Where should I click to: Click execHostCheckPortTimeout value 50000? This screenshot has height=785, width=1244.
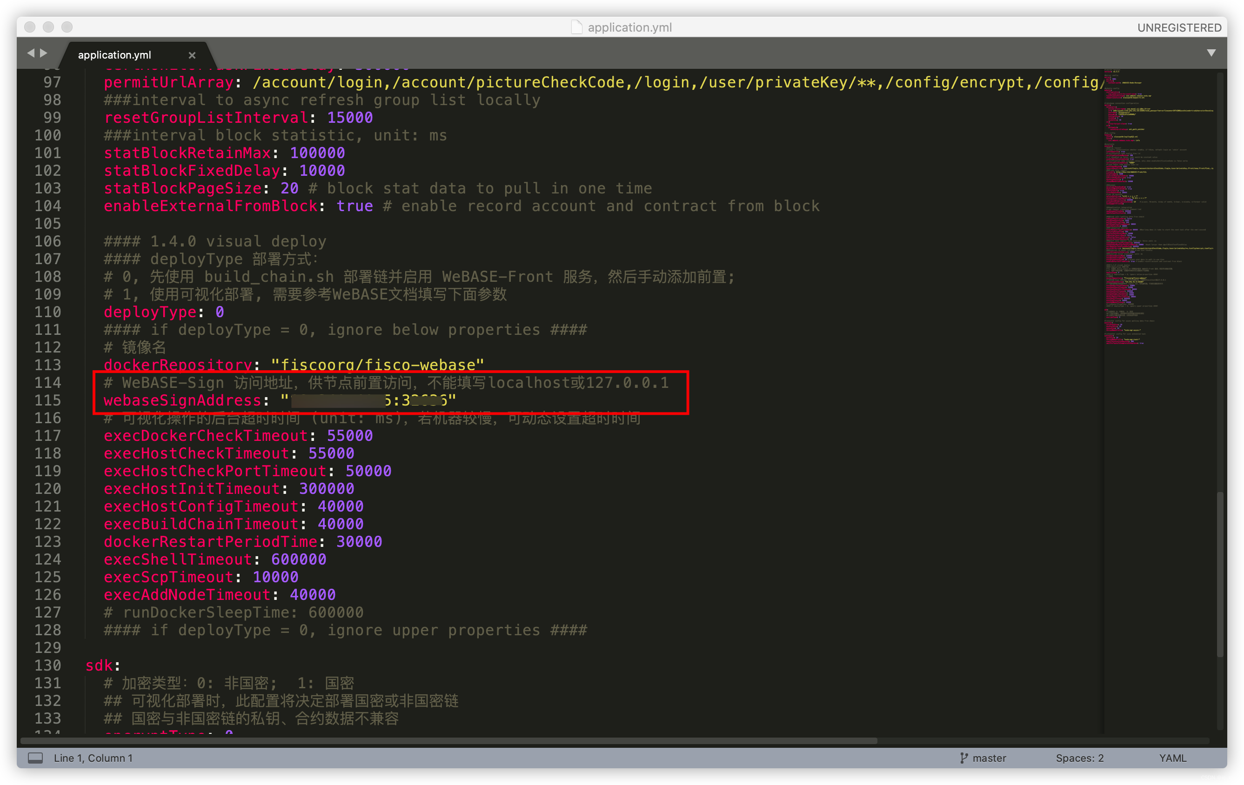click(x=368, y=471)
